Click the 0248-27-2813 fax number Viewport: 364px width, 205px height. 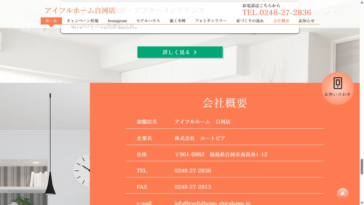tap(193, 187)
